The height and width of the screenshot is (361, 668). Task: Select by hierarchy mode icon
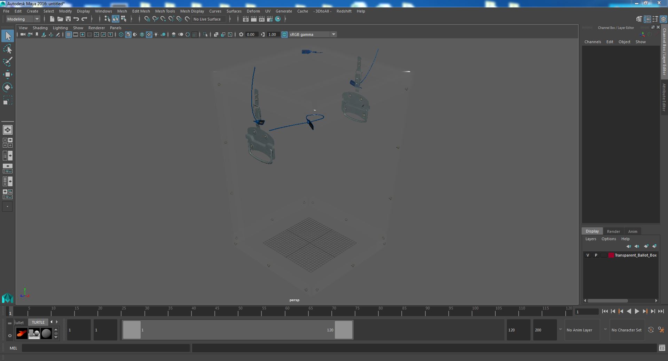click(107, 19)
